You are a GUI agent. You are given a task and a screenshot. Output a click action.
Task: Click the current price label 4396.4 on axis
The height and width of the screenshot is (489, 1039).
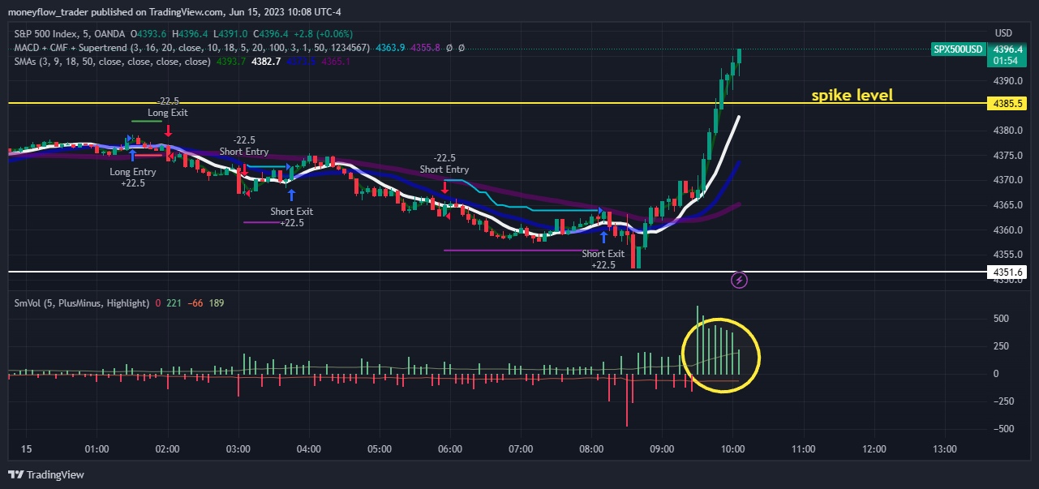coord(1007,49)
